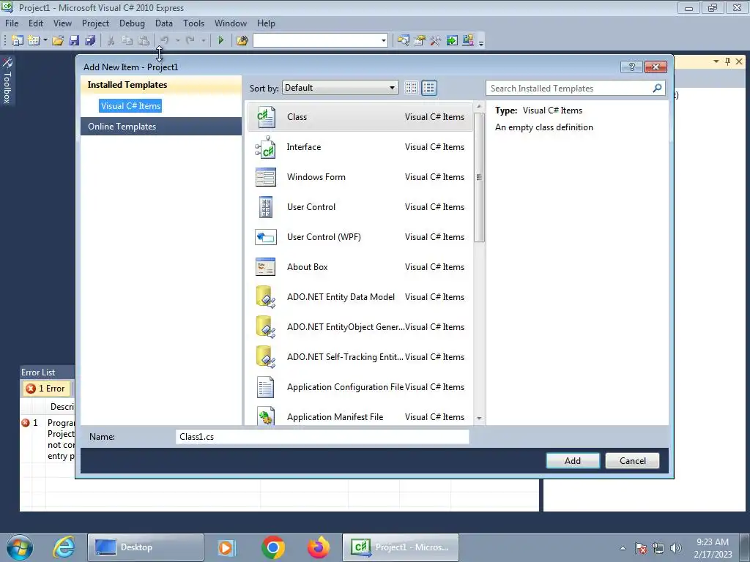Click the New Project toolbar icon
The height and width of the screenshot is (562, 750).
pos(18,41)
